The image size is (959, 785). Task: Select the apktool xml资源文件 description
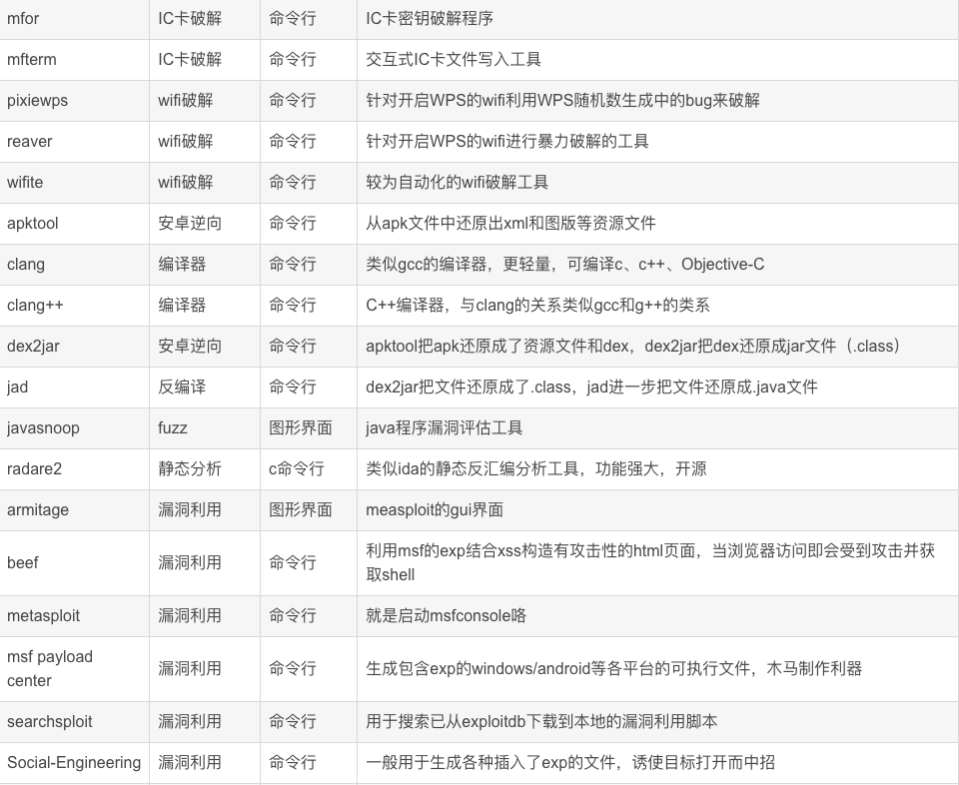[510, 223]
